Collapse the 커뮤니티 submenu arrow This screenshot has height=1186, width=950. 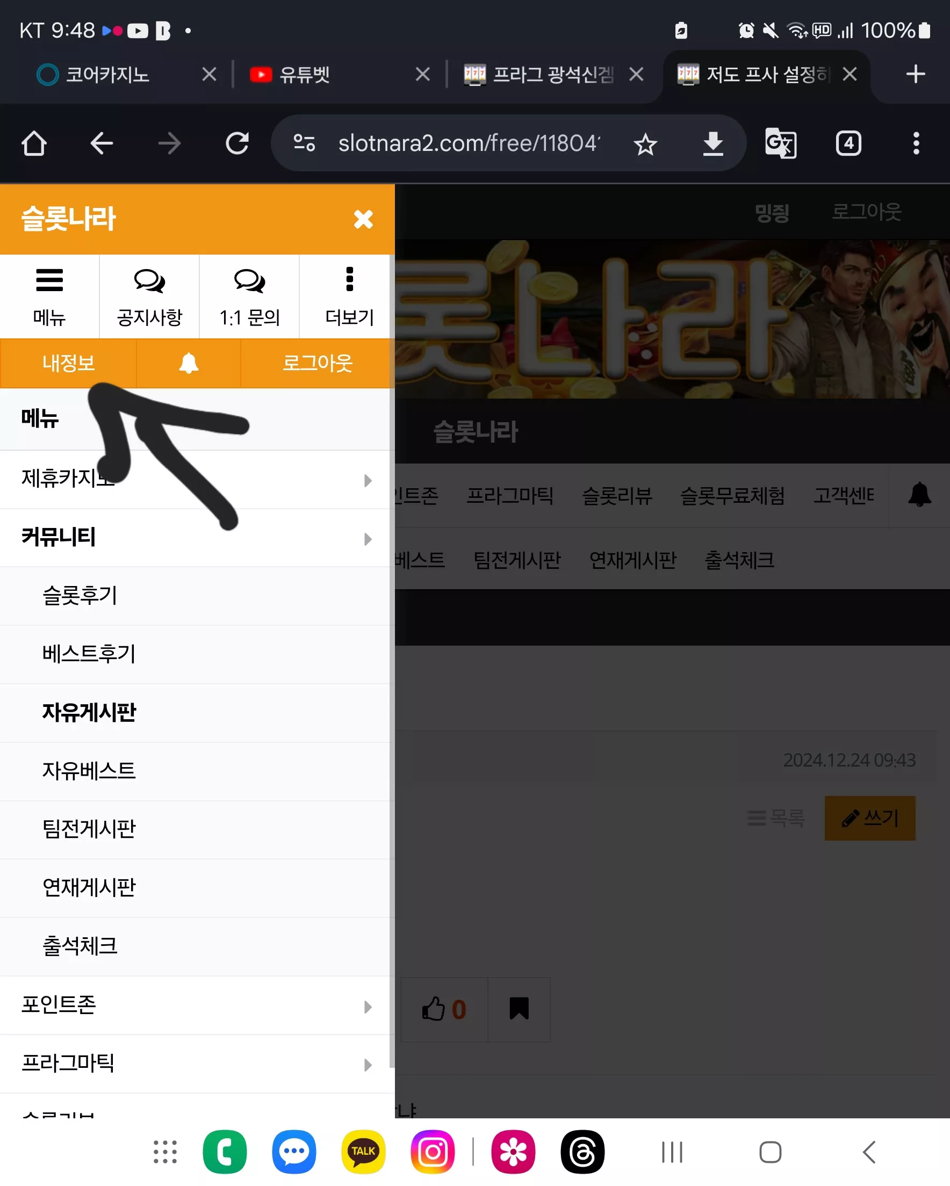pos(368,539)
